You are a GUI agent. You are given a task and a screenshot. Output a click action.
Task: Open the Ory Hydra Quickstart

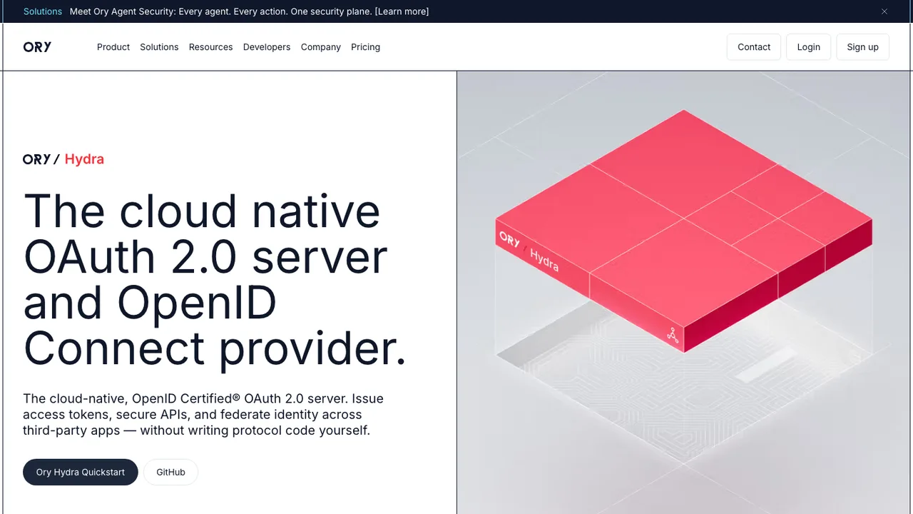[81, 472]
